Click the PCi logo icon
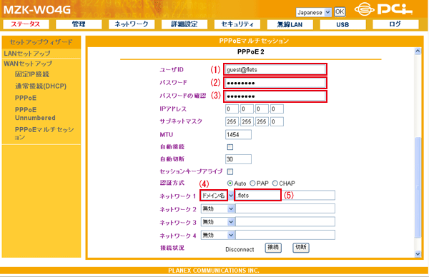The width and height of the screenshot is (429, 277). pos(383,9)
